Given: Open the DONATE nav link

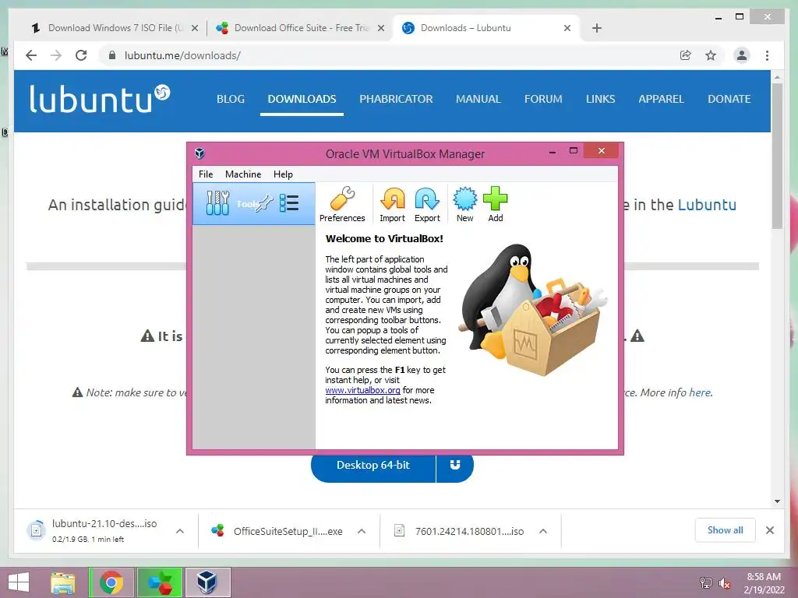Looking at the screenshot, I should click(729, 99).
